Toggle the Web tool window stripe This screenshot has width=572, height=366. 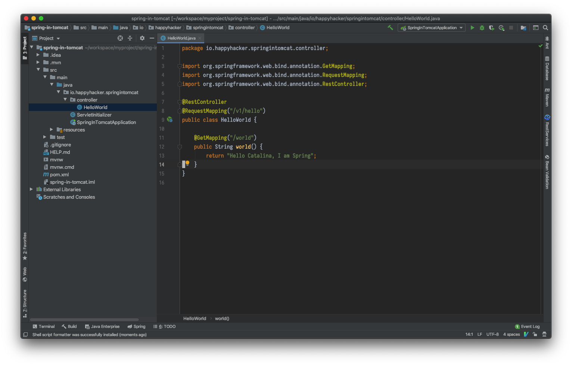[x=25, y=274]
